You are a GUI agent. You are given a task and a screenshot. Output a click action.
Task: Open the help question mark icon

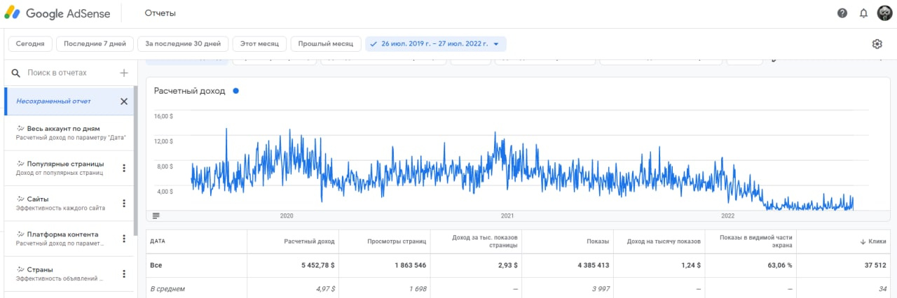[x=842, y=13]
